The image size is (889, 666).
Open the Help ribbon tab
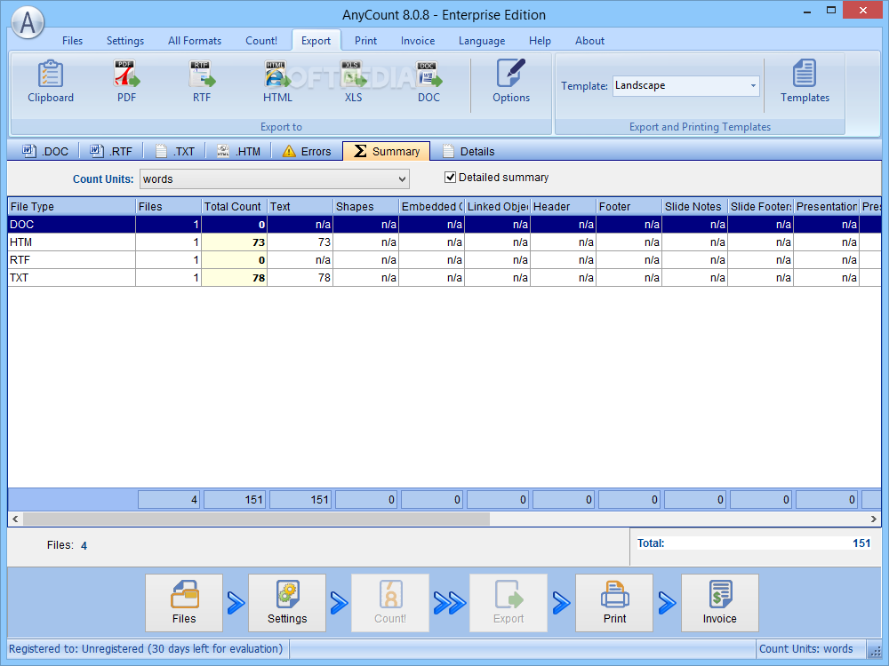click(540, 41)
